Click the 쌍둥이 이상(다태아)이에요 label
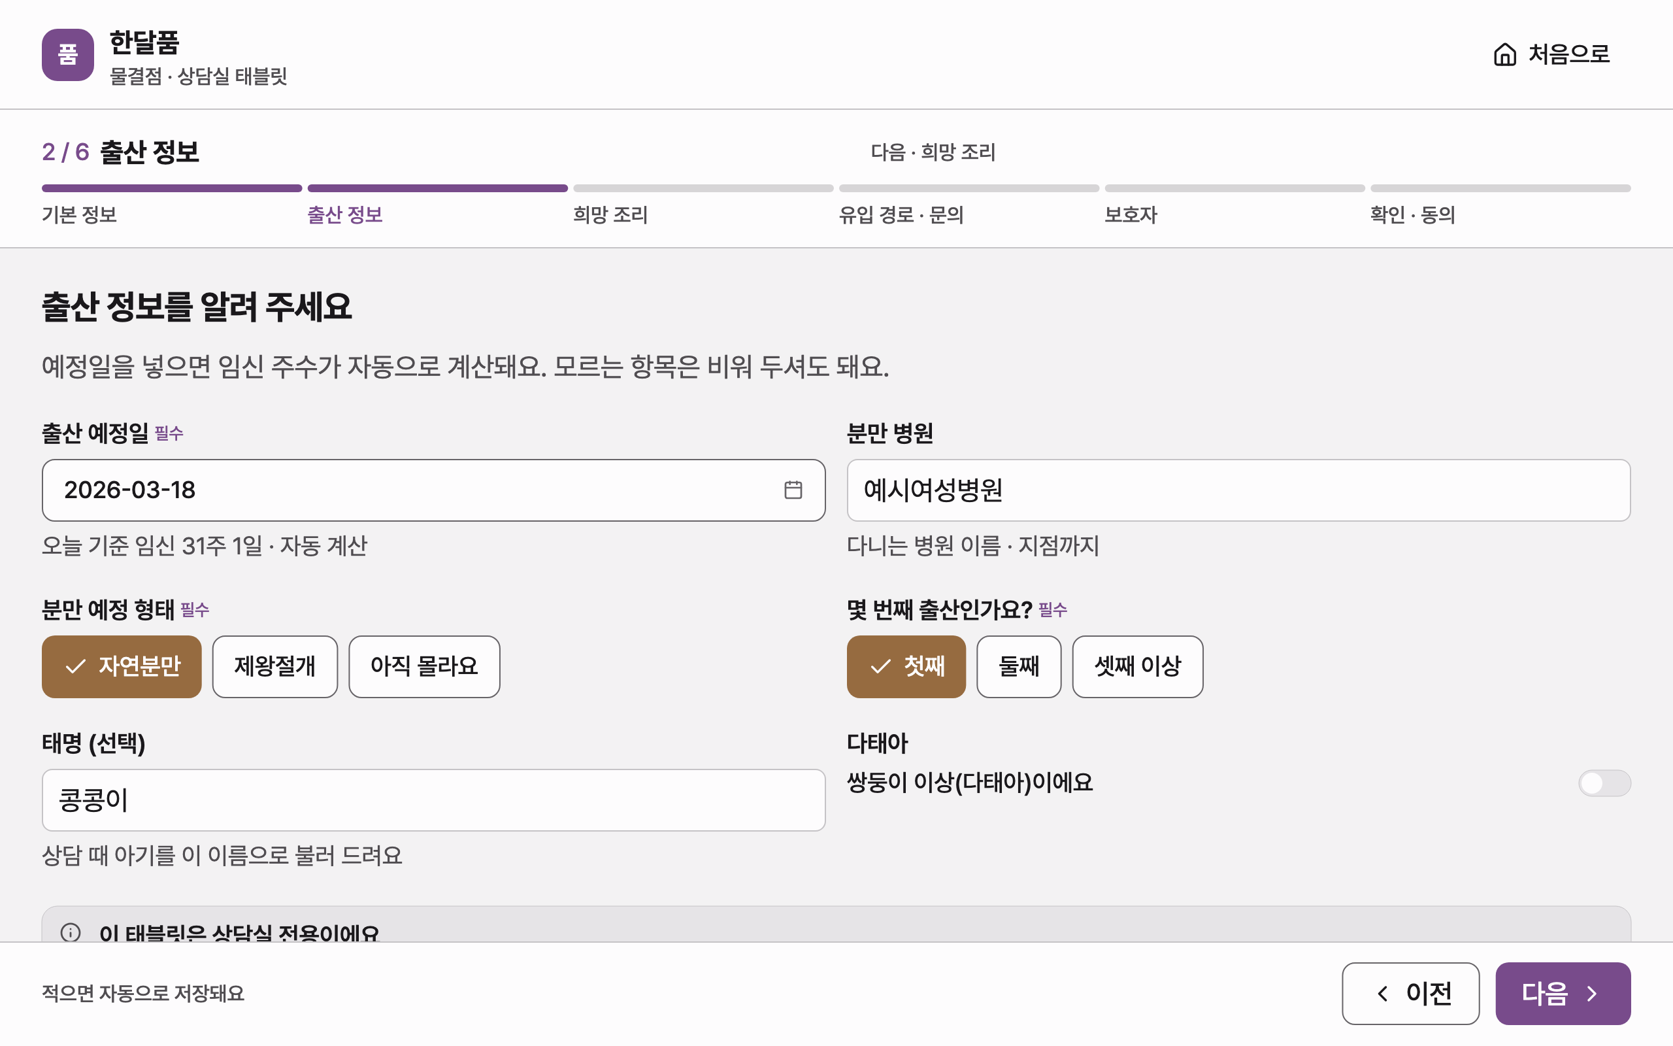The width and height of the screenshot is (1673, 1046). tap(970, 783)
